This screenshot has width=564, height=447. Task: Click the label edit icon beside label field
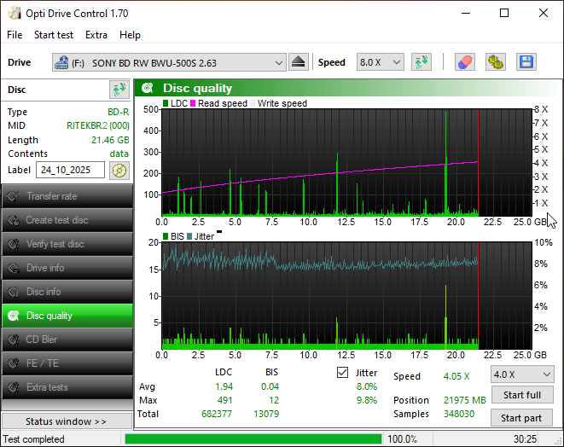119,170
